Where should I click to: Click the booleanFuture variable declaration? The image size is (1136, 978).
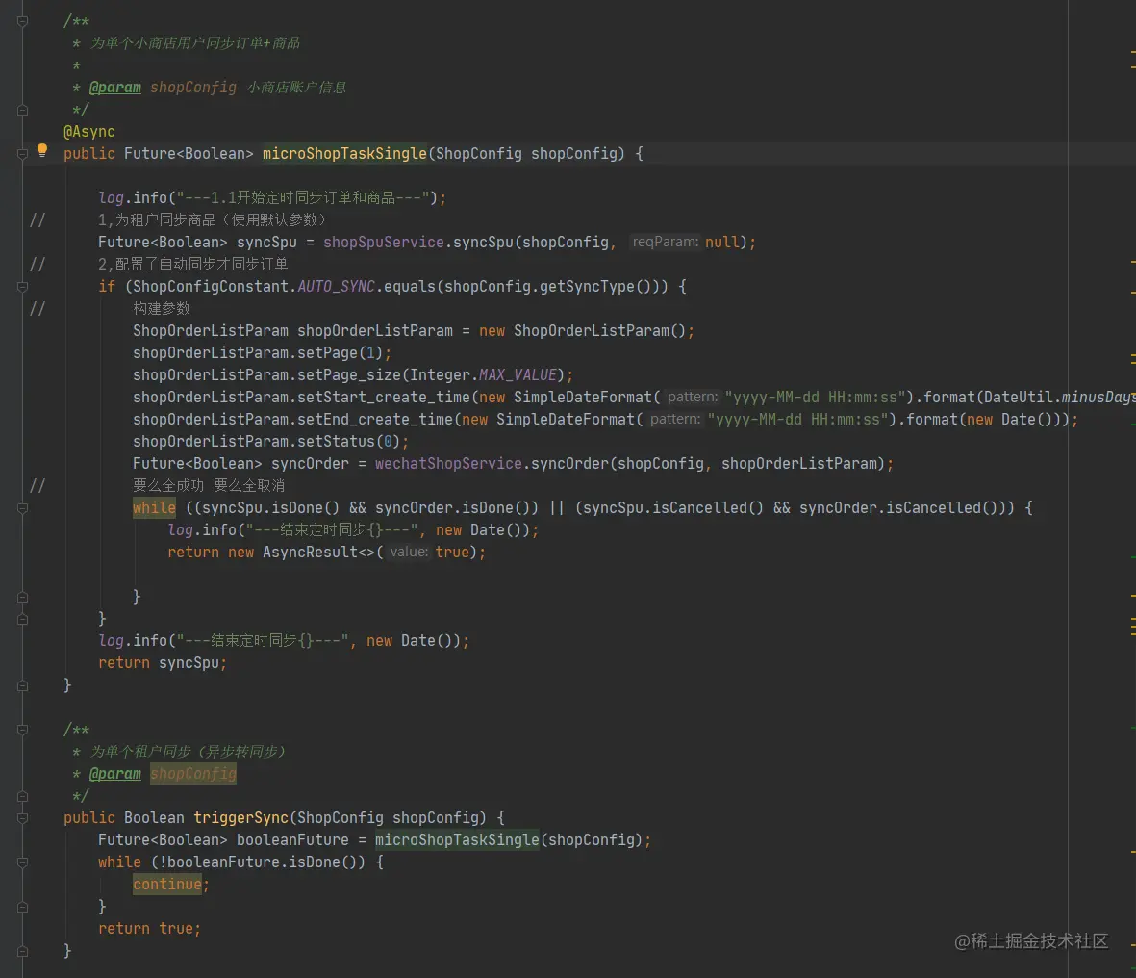(292, 839)
